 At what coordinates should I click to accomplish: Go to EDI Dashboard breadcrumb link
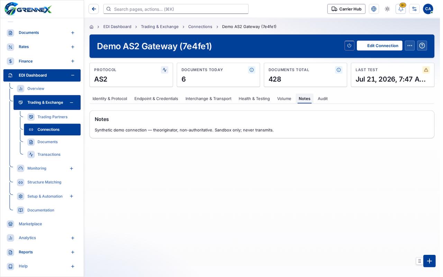point(117,27)
